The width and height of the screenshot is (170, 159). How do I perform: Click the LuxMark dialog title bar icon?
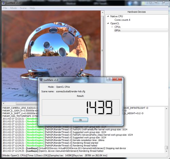(41, 80)
